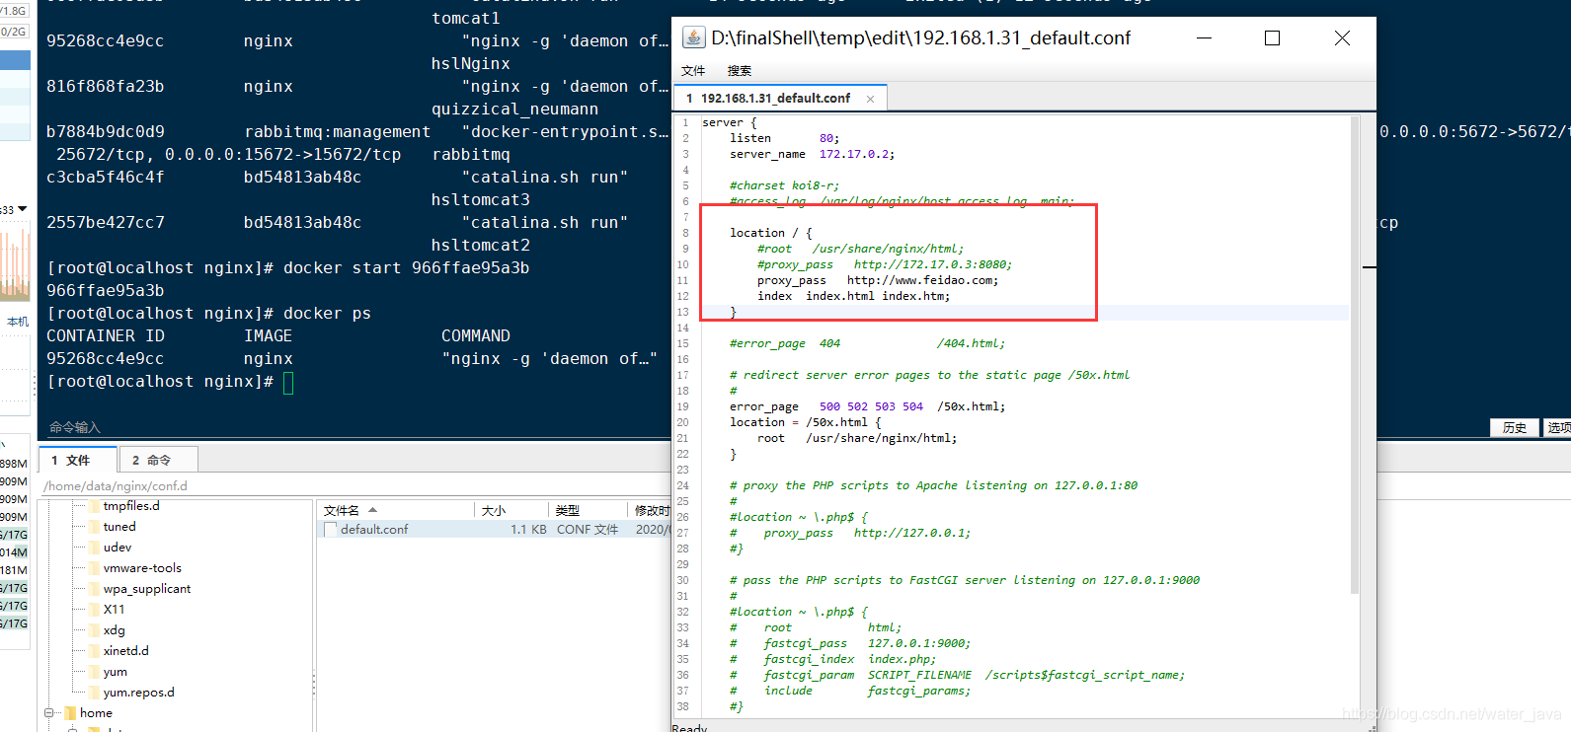Click the wpa_supplicant folder icon
This screenshot has height=732, width=1571.
[x=95, y=589]
